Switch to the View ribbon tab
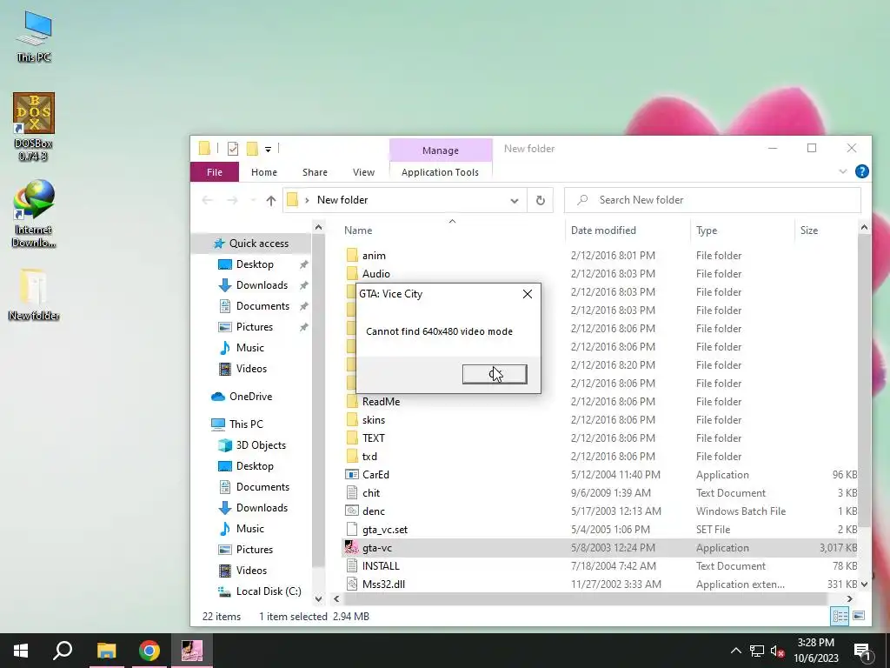This screenshot has width=890, height=668. (363, 172)
